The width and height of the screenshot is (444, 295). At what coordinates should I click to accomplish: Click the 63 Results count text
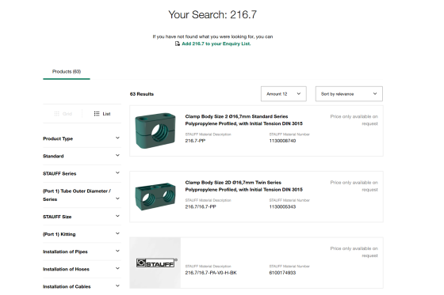tap(142, 94)
